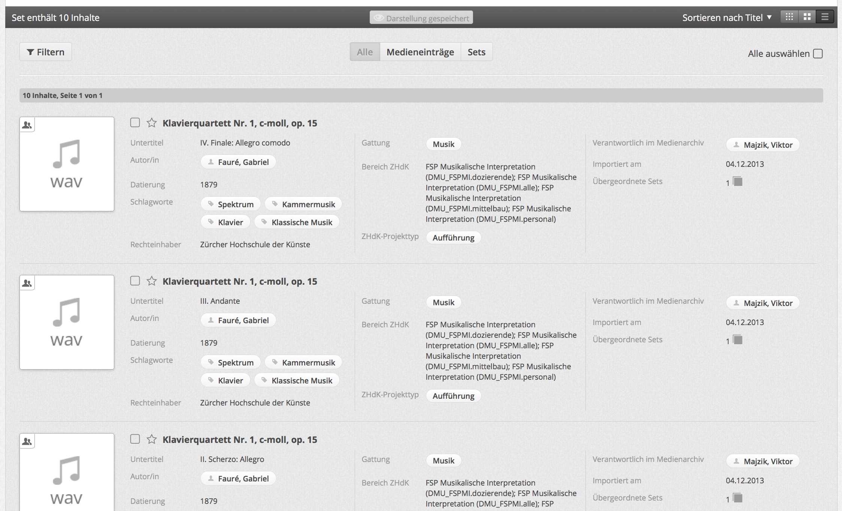This screenshot has width=842, height=511.
Task: Open 'Sortieren nach Titel' dropdown
Action: (727, 18)
